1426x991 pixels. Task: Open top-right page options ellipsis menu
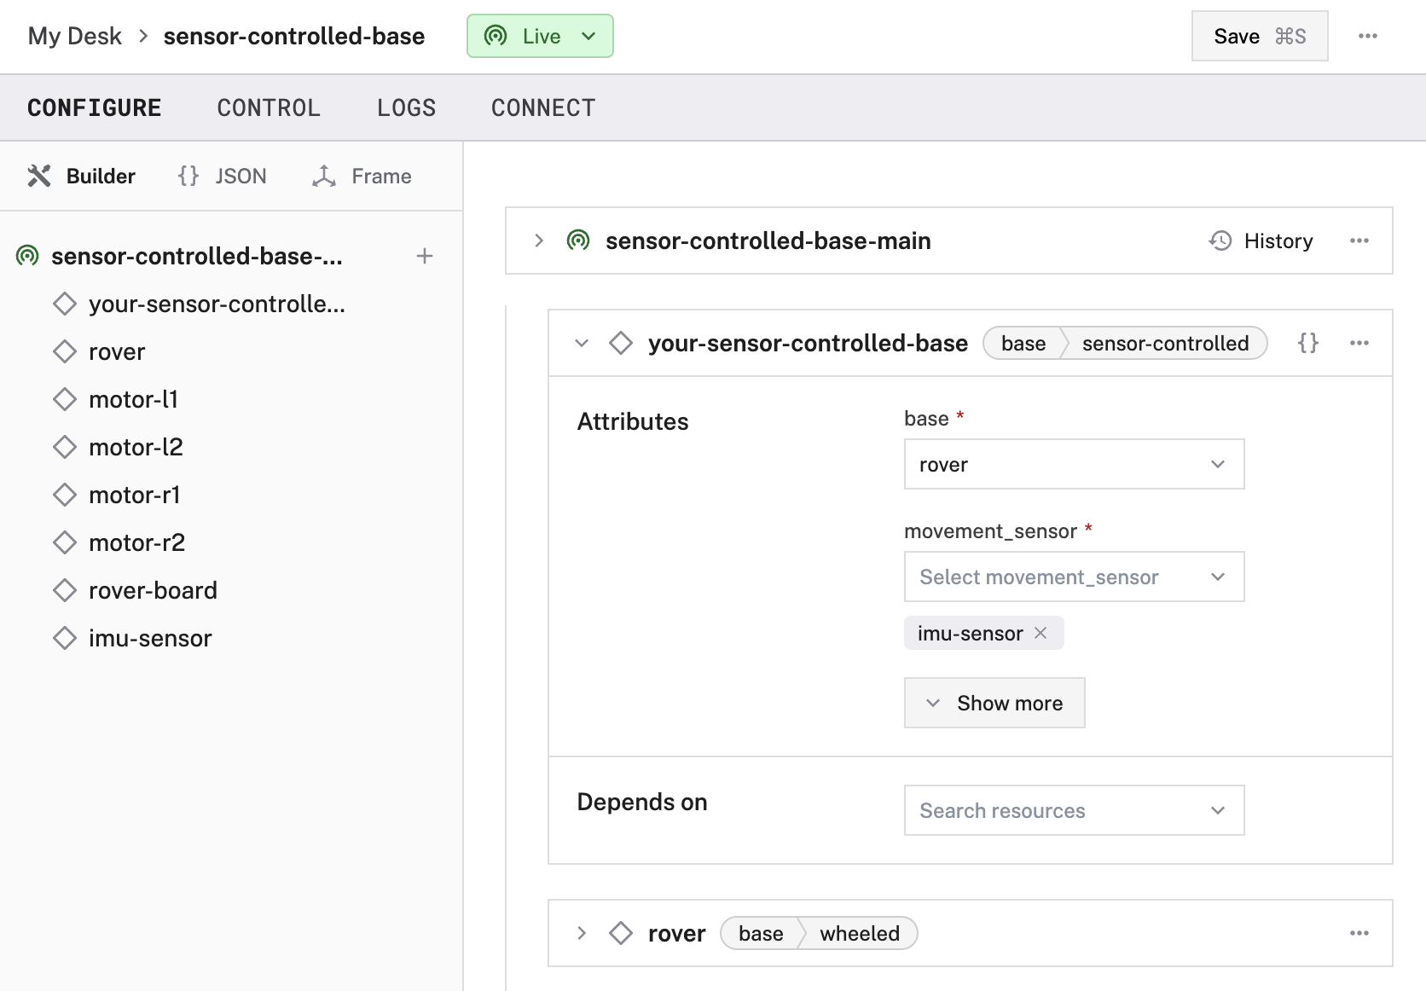pyautogui.click(x=1367, y=36)
